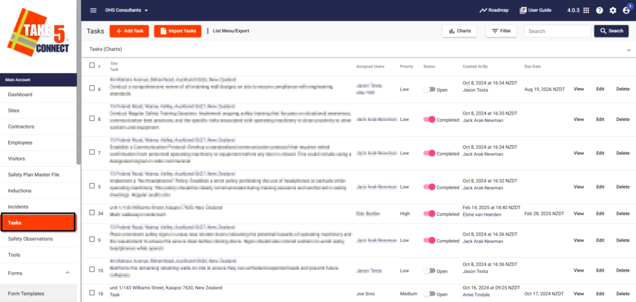Image resolution: width=636 pixels, height=302 pixels.
Task: Open Inductions in the sidebar
Action: pyautogui.click(x=38, y=190)
